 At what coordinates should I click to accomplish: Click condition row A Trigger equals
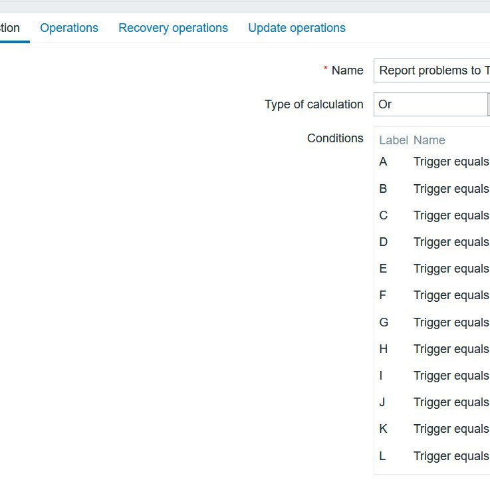pyautogui.click(x=434, y=162)
